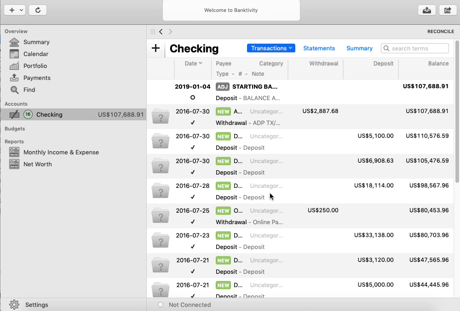Click the export tray toolbar icon

point(426,10)
